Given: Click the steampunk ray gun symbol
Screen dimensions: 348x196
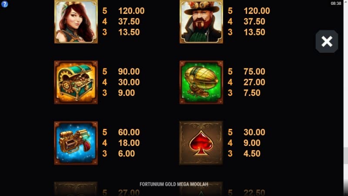Looking at the screenshot, I should 76,143.
